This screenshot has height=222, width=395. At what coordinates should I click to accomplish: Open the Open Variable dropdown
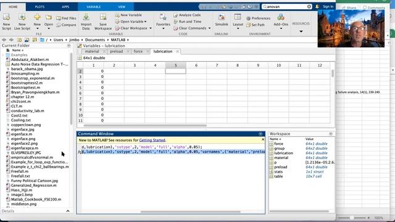[x=131, y=22]
